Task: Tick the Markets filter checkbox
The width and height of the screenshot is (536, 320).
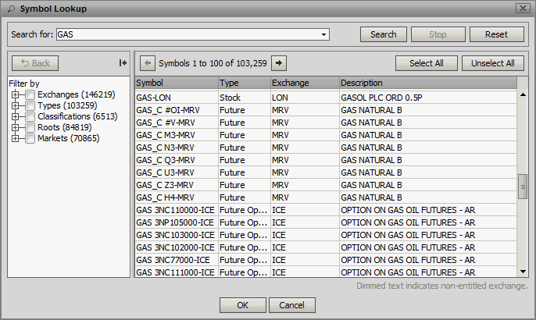Action: [30, 138]
